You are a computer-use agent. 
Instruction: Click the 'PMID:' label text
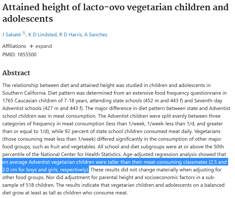click(x=9, y=54)
